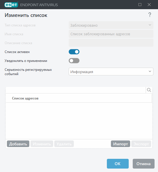Click the 'Удалить' button
Screen dimensions: 158x172
click(64, 144)
